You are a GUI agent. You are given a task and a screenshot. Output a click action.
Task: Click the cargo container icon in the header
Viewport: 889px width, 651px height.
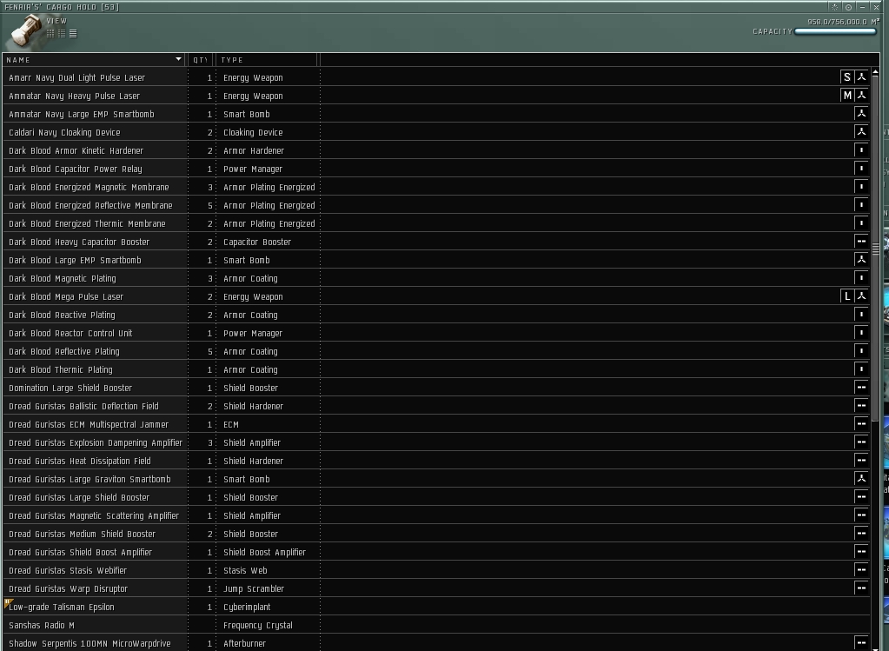25,32
